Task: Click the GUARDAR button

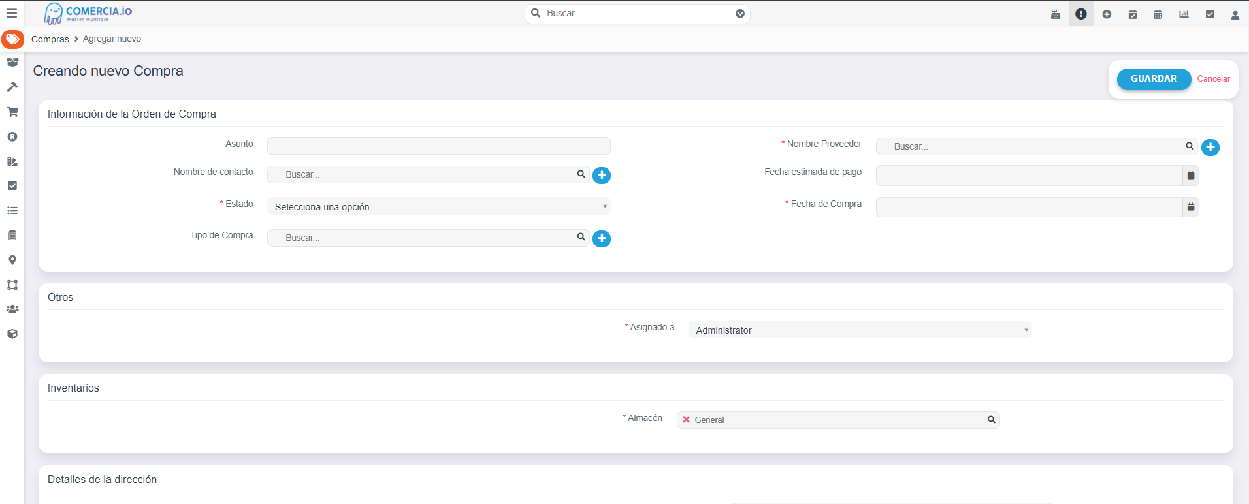Action: pos(1154,79)
